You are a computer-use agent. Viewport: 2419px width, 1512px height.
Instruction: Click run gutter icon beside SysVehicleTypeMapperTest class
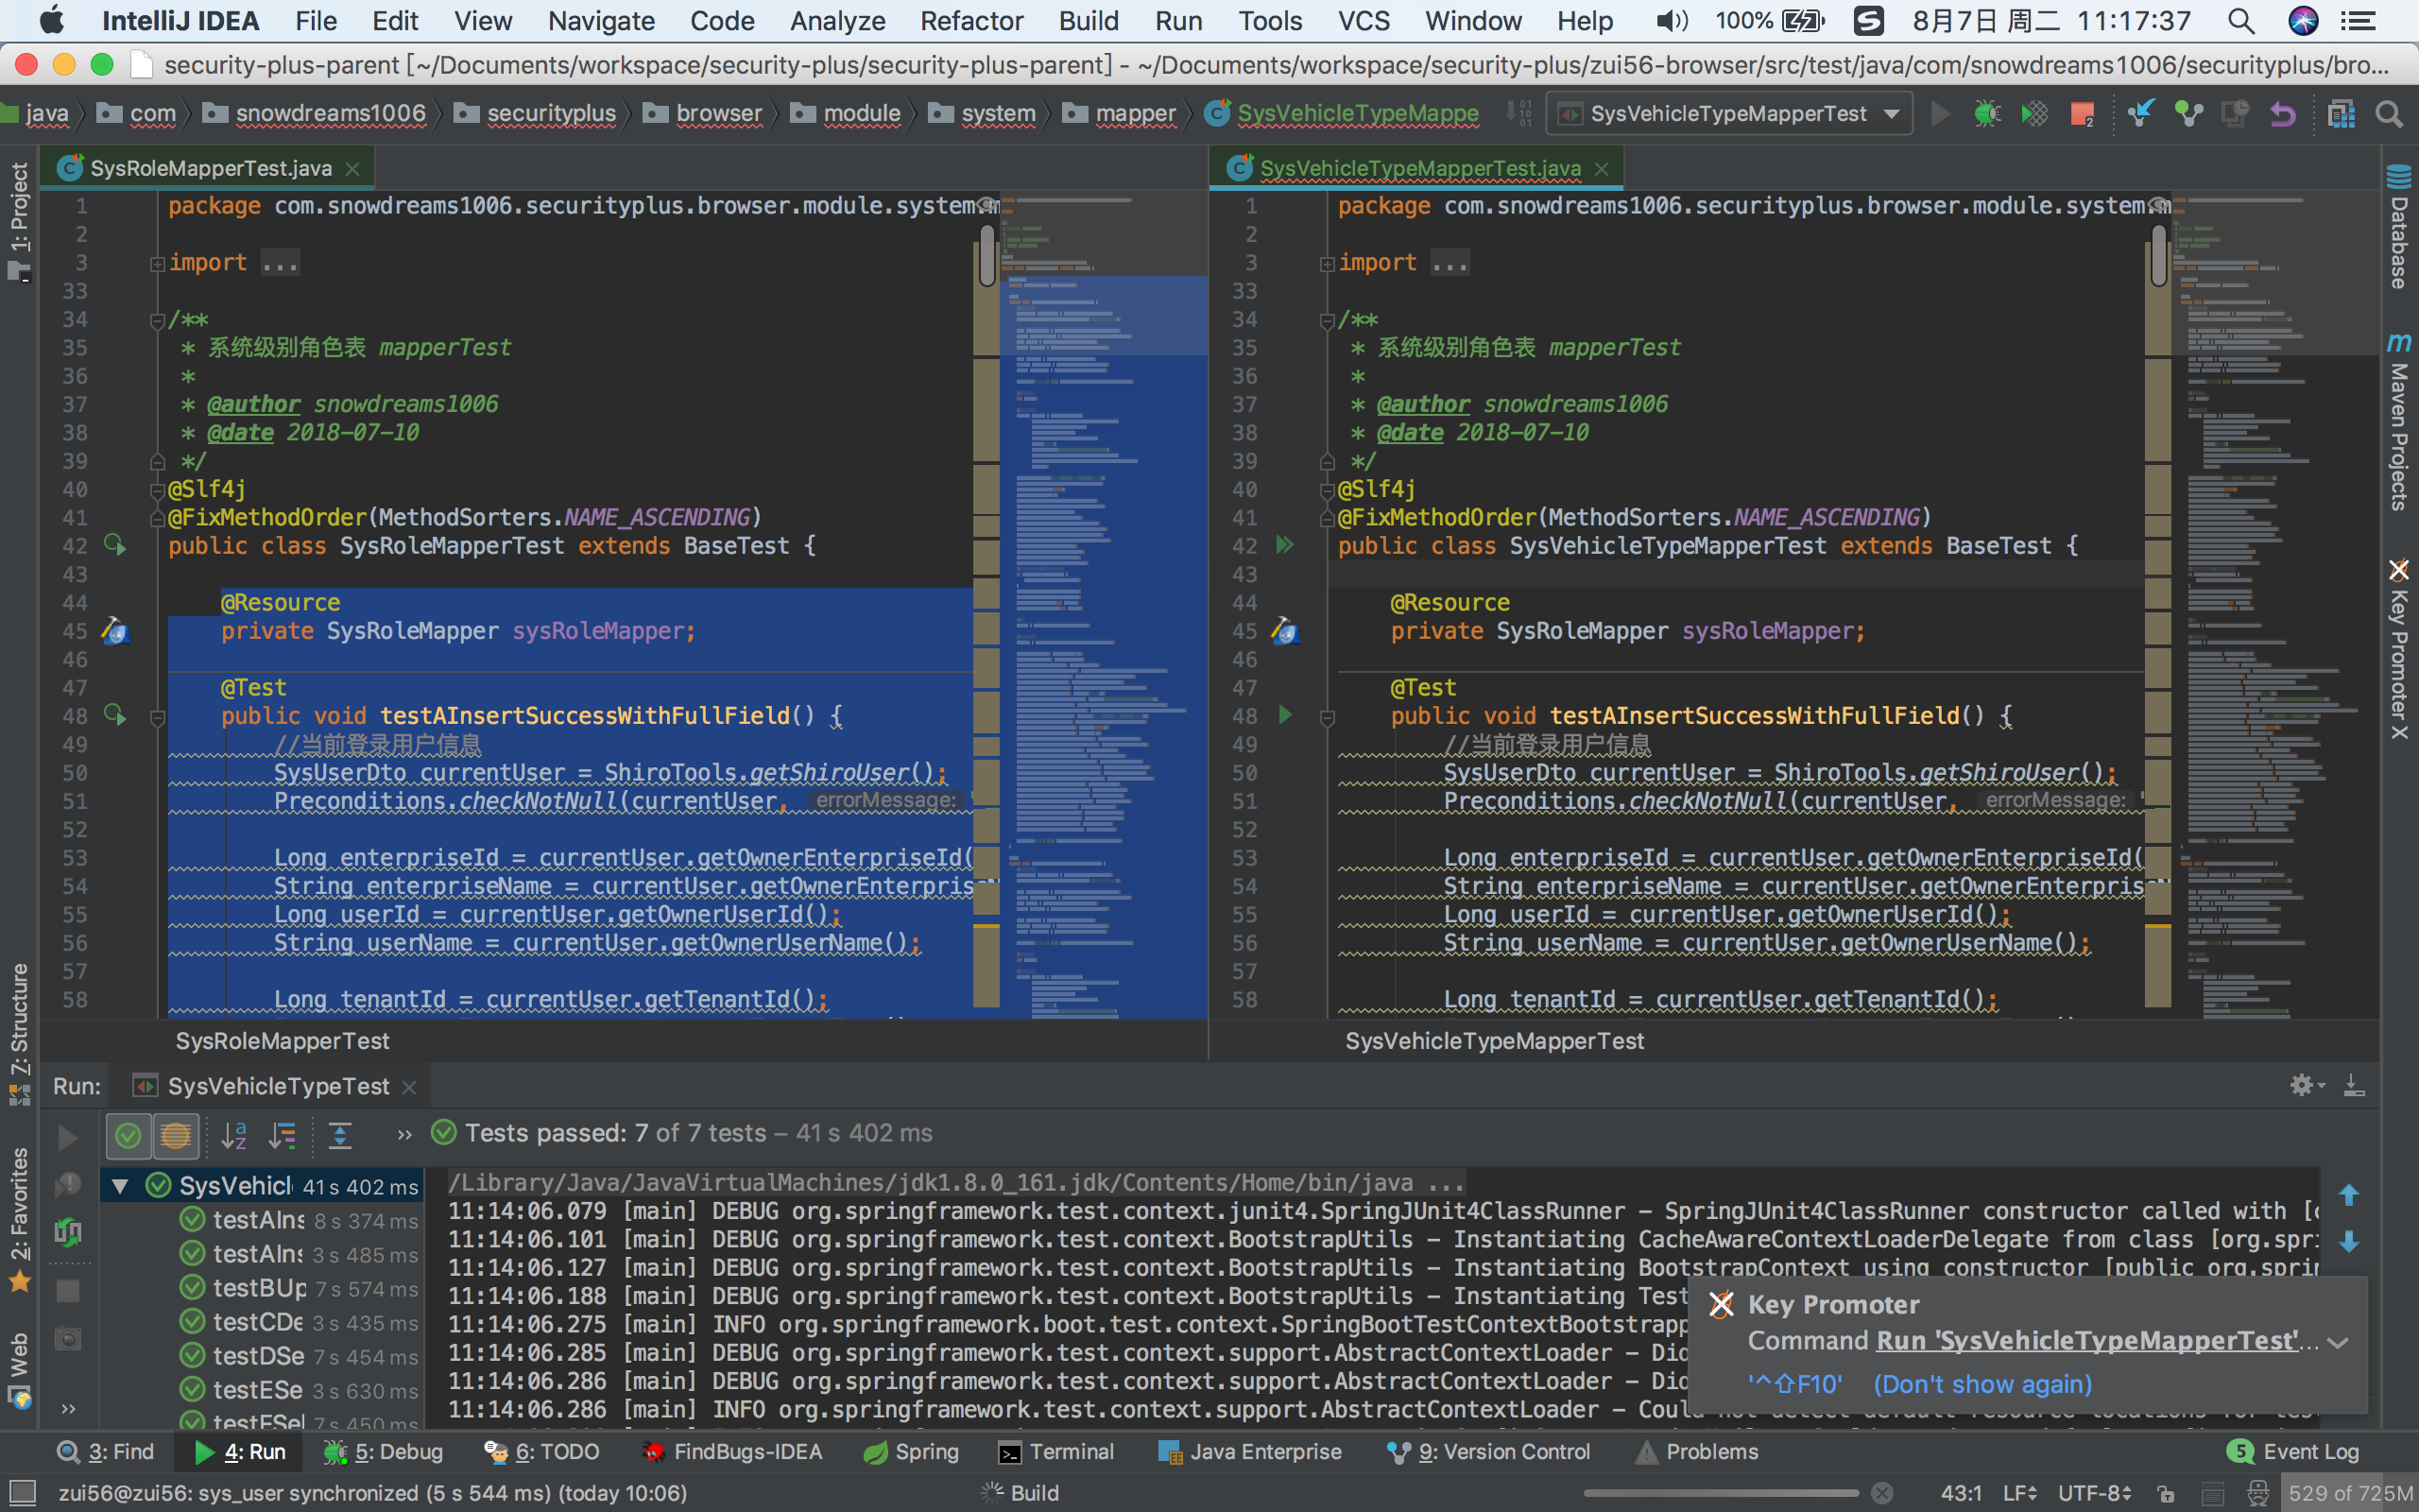point(1284,545)
